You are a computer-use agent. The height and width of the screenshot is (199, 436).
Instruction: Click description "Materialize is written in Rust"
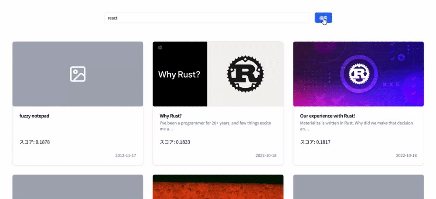357,126
